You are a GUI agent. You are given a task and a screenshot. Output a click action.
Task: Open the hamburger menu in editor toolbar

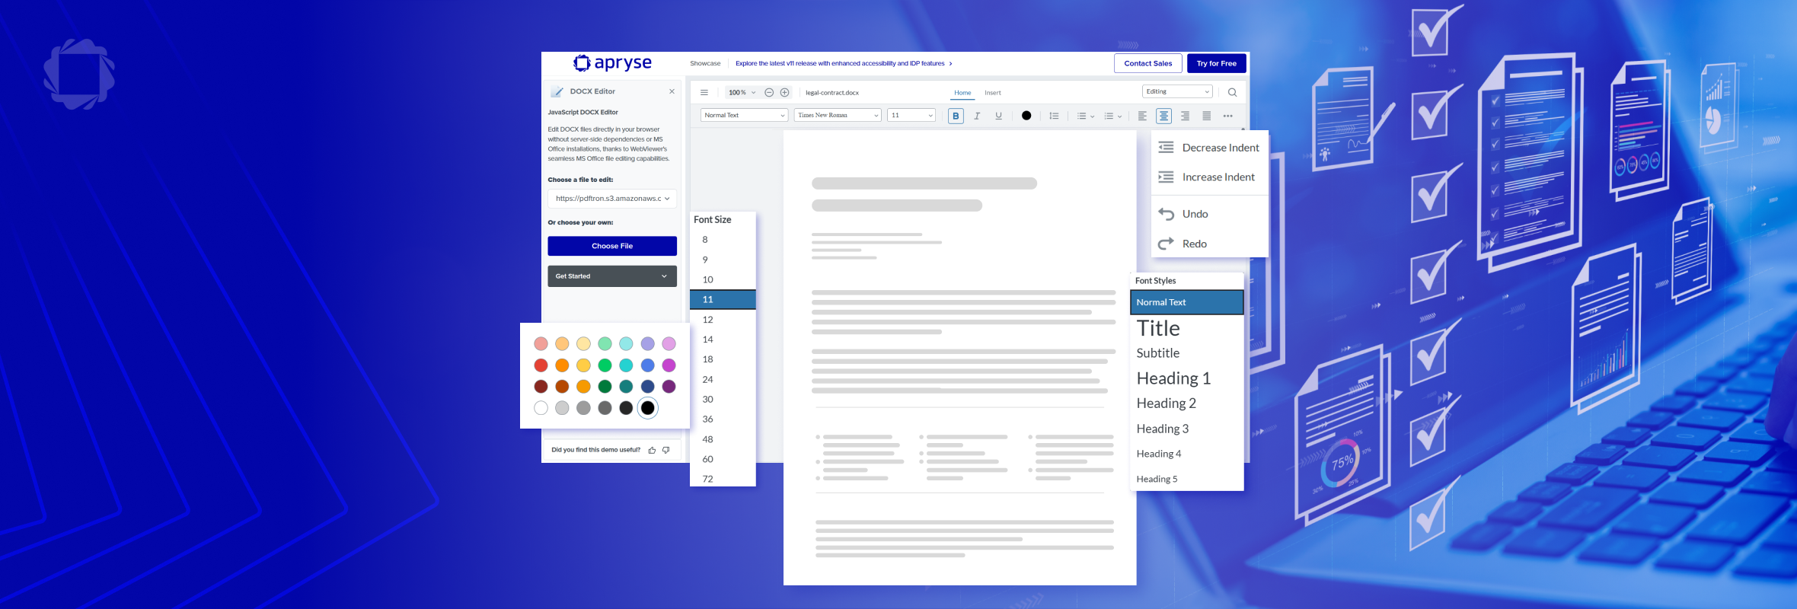click(704, 92)
